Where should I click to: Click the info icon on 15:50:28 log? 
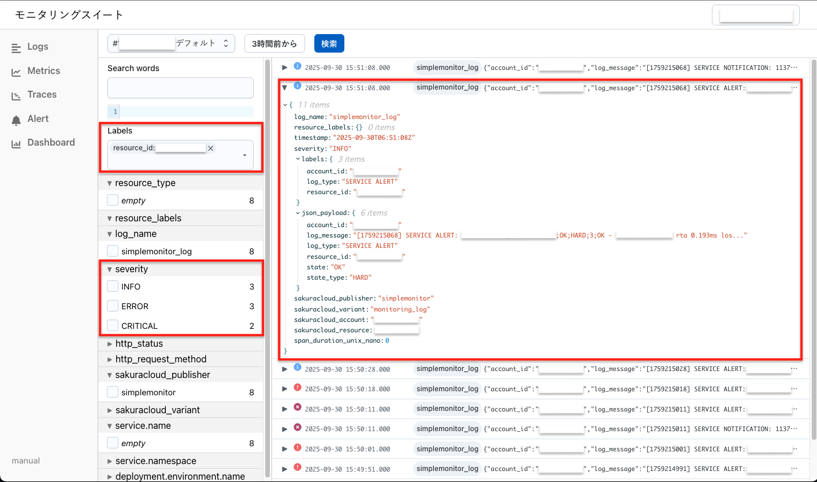pos(298,368)
